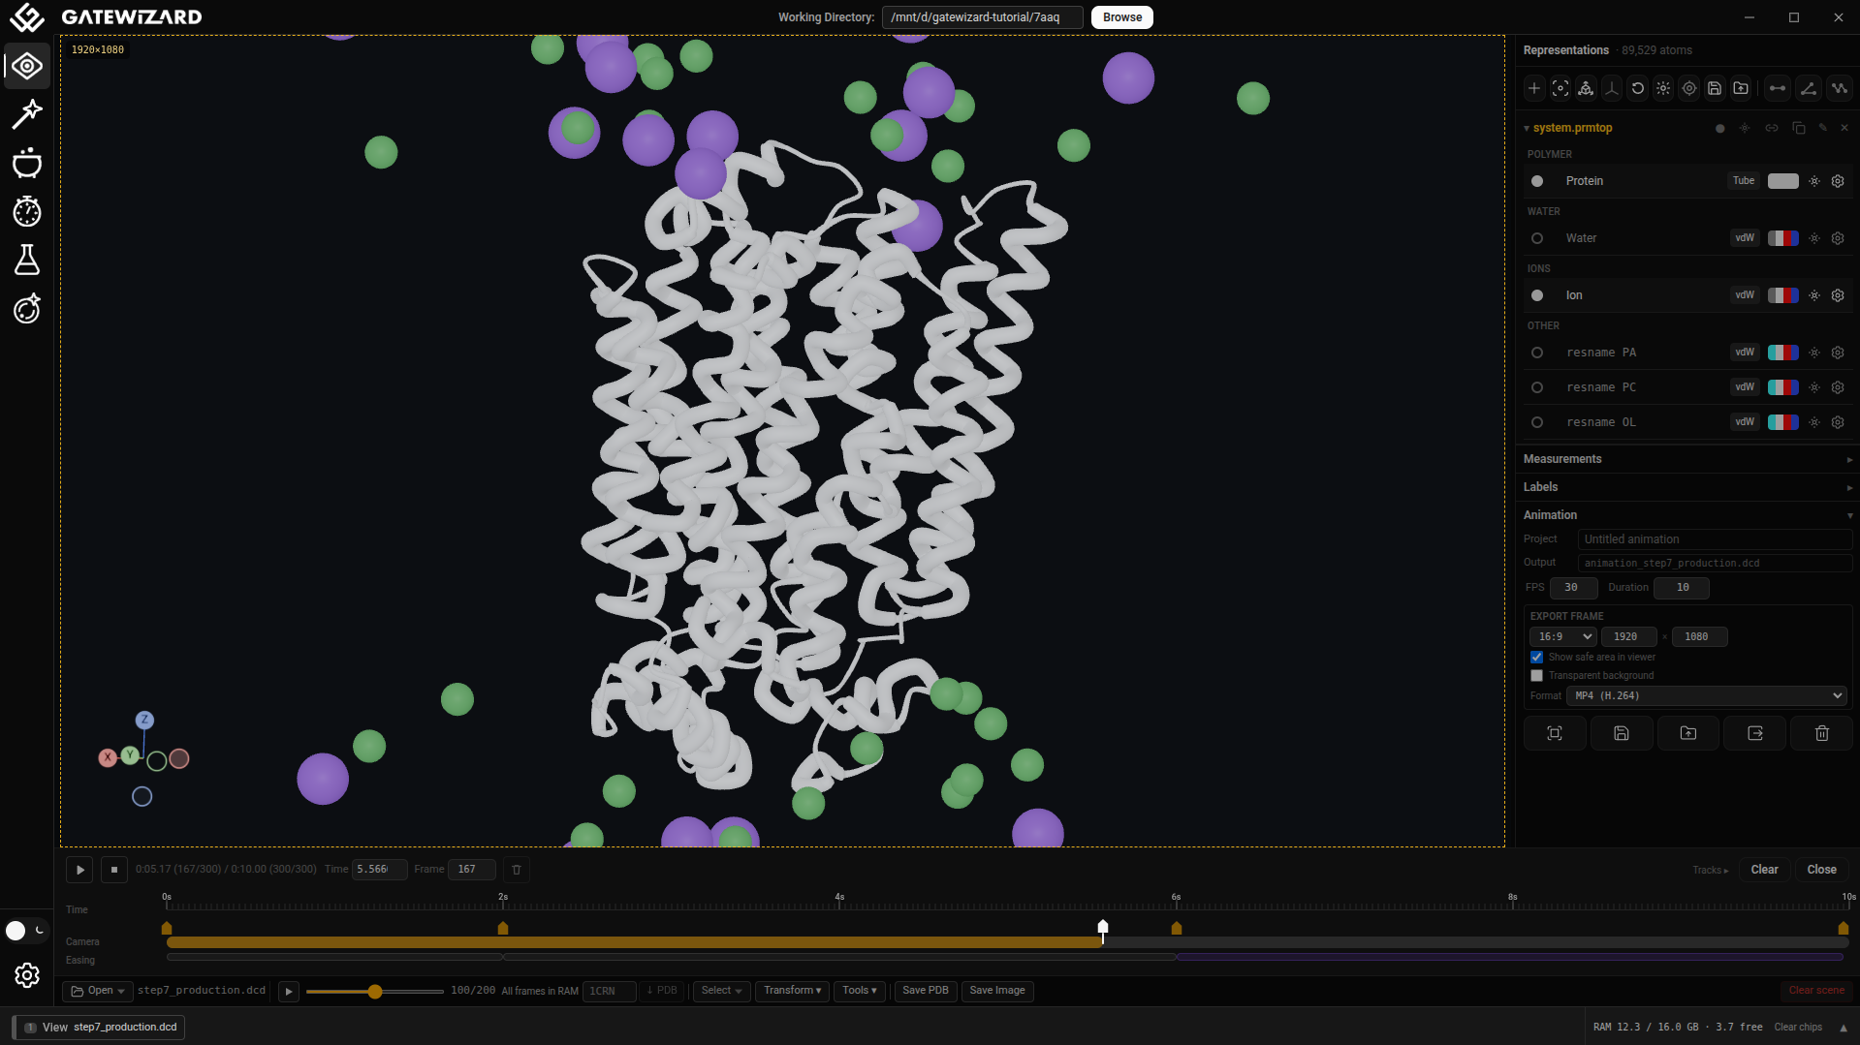Click the export animation arrow icon

1755,733
